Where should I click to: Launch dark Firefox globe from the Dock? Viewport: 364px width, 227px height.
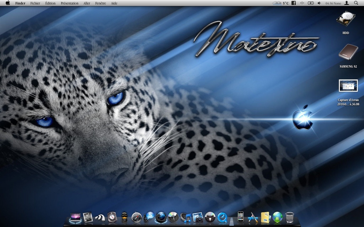tap(161, 217)
